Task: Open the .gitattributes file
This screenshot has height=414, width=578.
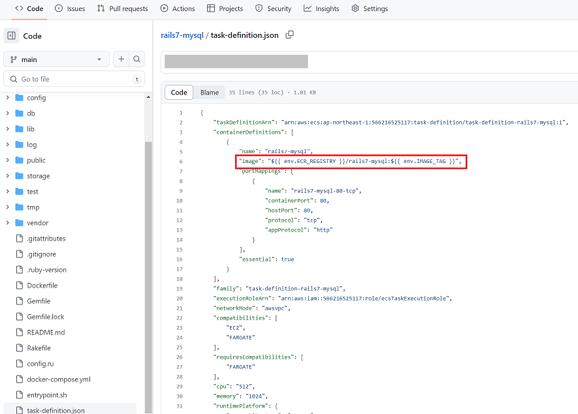Action: coord(46,239)
